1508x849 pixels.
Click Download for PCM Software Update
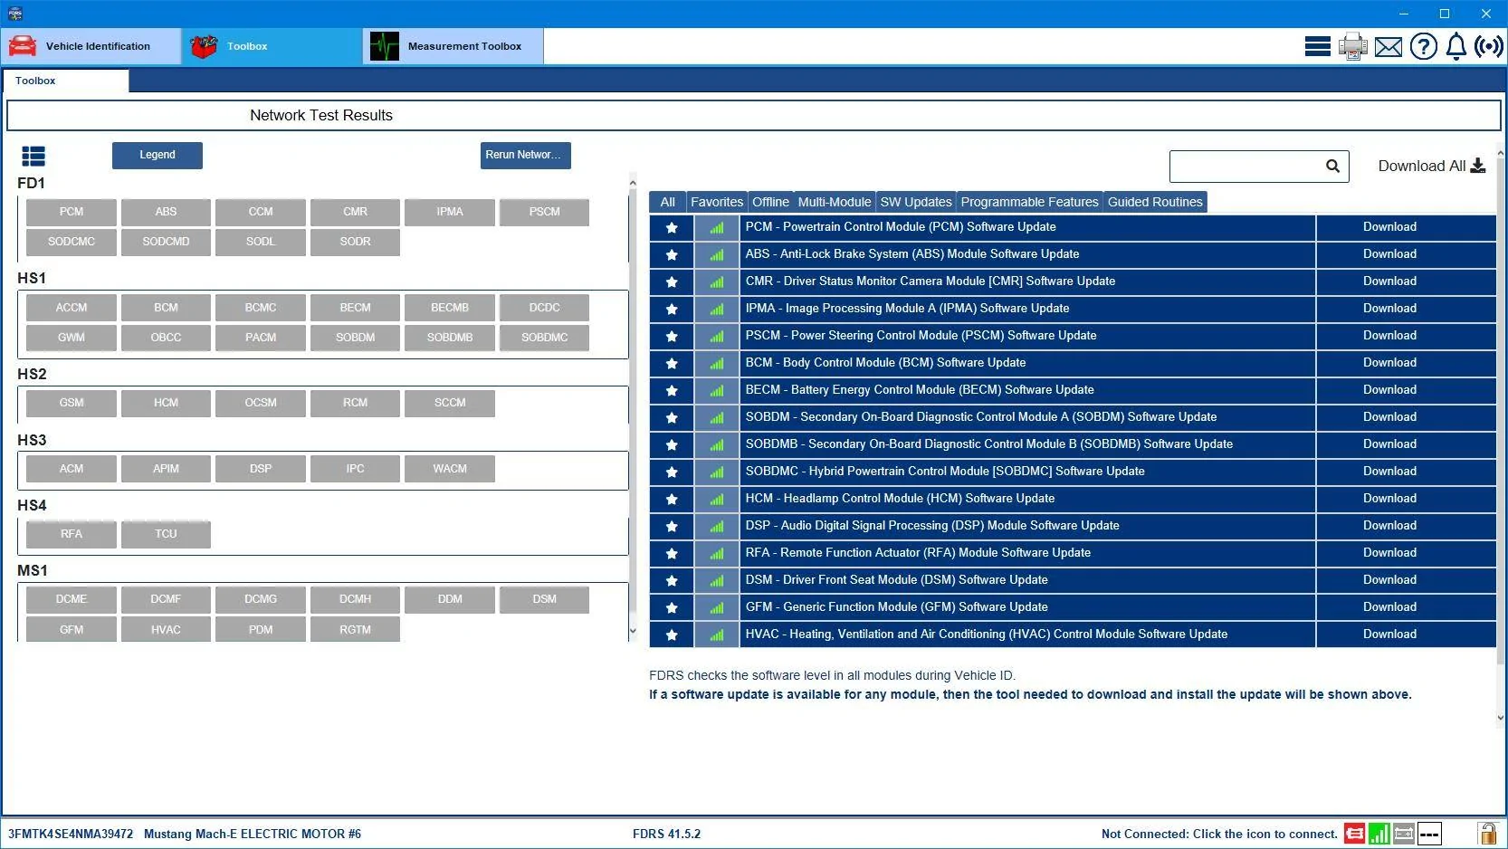1389,227
